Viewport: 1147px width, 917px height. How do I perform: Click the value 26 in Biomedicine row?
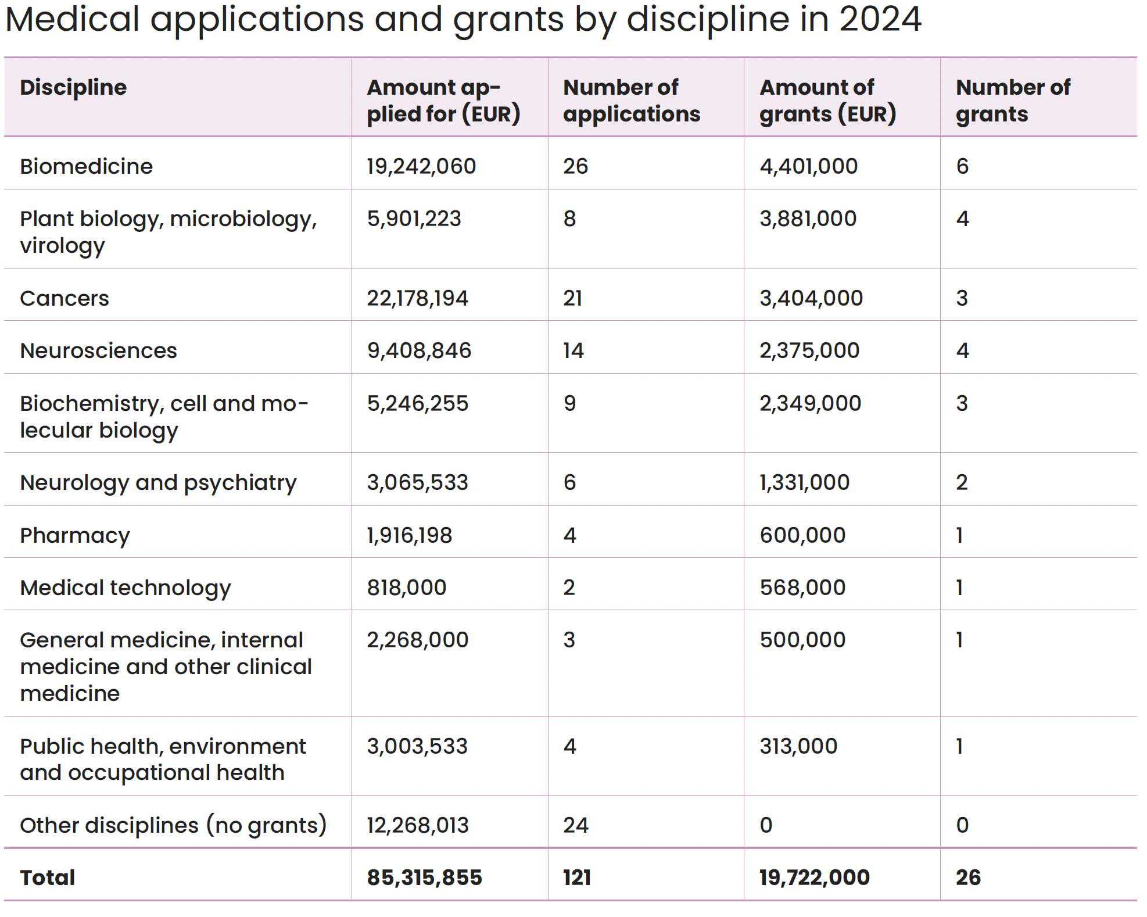coord(576,166)
